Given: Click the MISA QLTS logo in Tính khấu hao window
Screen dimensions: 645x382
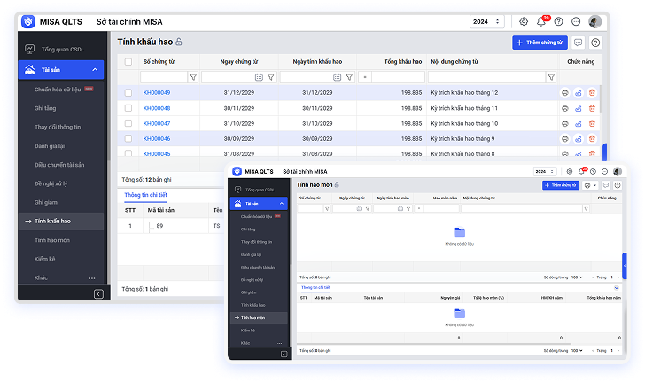Looking at the screenshot, I should (x=28, y=21).
